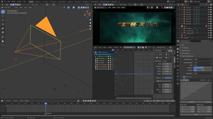Select the Annotate pencil tool
The image size is (213, 119).
pos(3,37)
